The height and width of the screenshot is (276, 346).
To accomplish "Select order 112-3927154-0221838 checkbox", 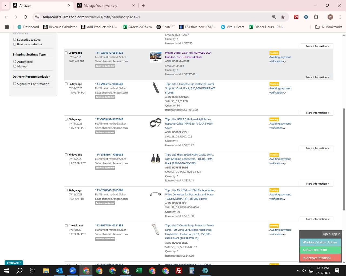I will tap(66, 226).
